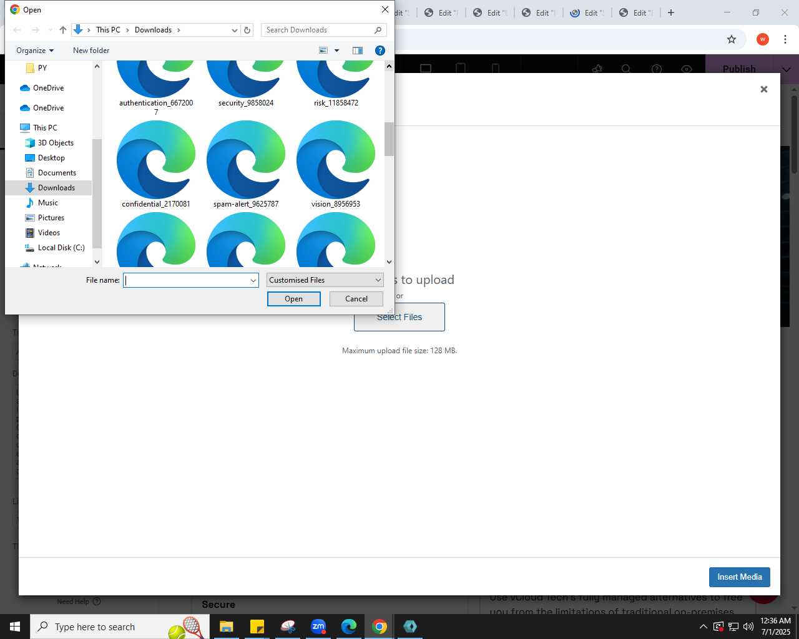Open Videos in the sidebar

tap(49, 233)
